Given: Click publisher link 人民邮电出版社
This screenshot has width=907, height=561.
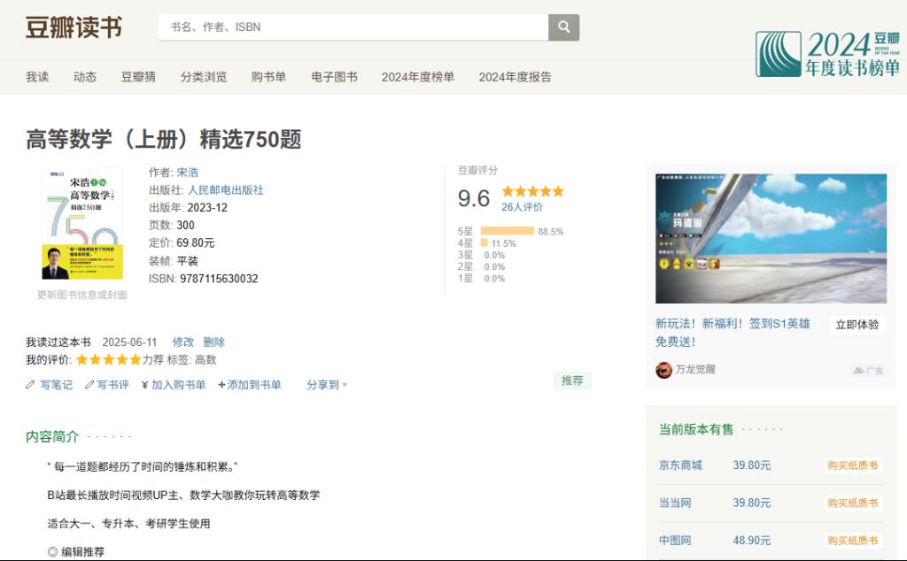Looking at the screenshot, I should (x=226, y=190).
